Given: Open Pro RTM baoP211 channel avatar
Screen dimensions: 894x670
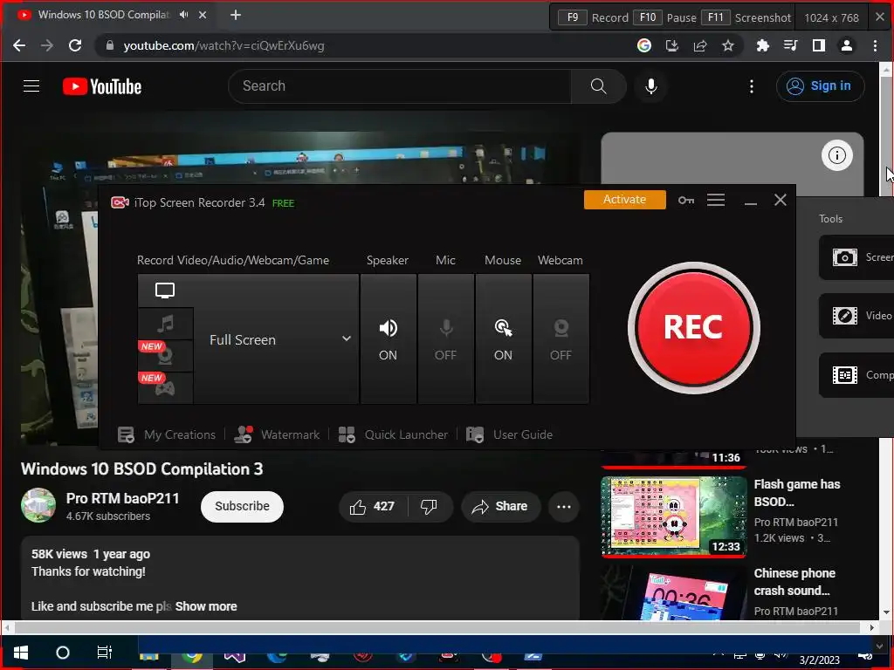Looking at the screenshot, I should 38,505.
